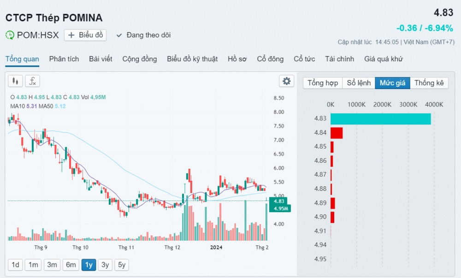Viewport: 461px width, 278px height.
Task: Set chart range to 1d
Action: click(x=15, y=265)
